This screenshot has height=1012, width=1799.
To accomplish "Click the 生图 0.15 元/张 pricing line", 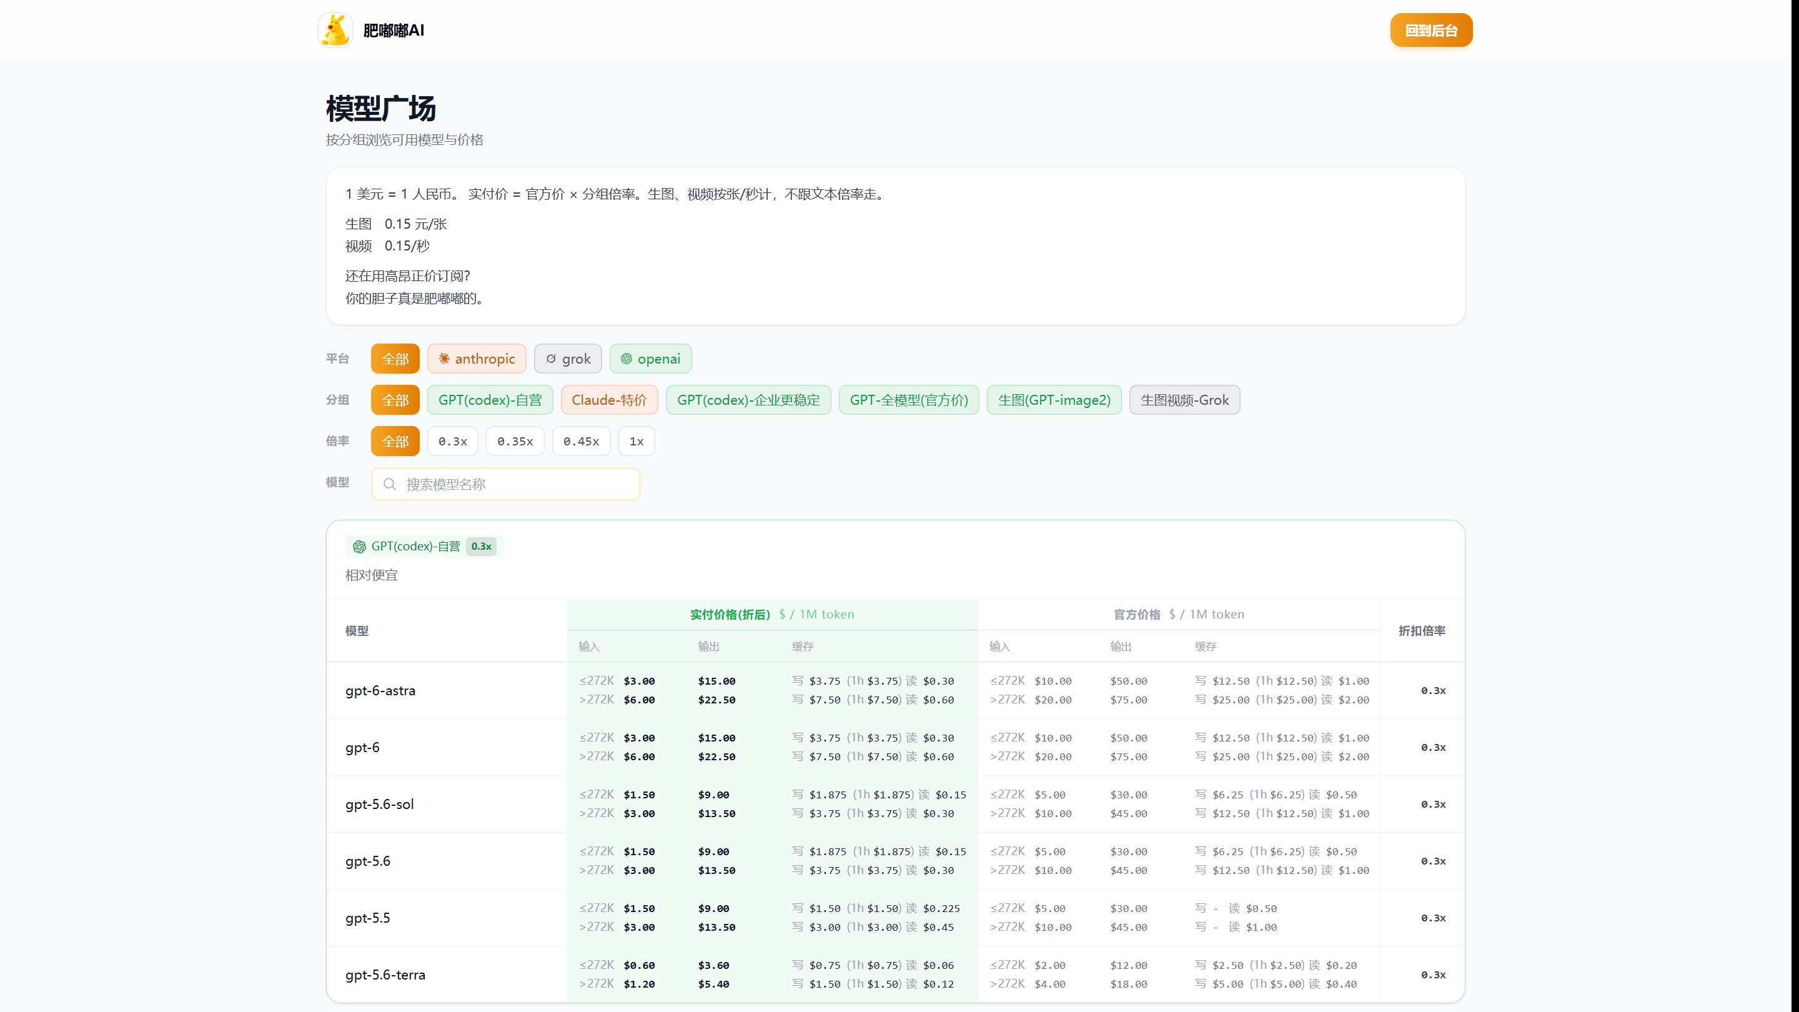I will [396, 224].
